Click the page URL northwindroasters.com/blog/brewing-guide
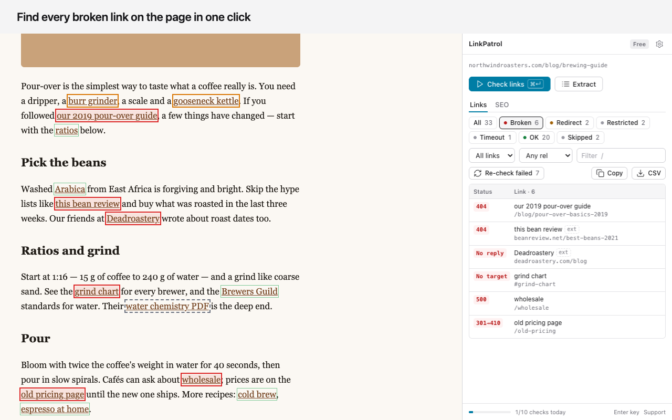The image size is (672, 420). (538, 65)
